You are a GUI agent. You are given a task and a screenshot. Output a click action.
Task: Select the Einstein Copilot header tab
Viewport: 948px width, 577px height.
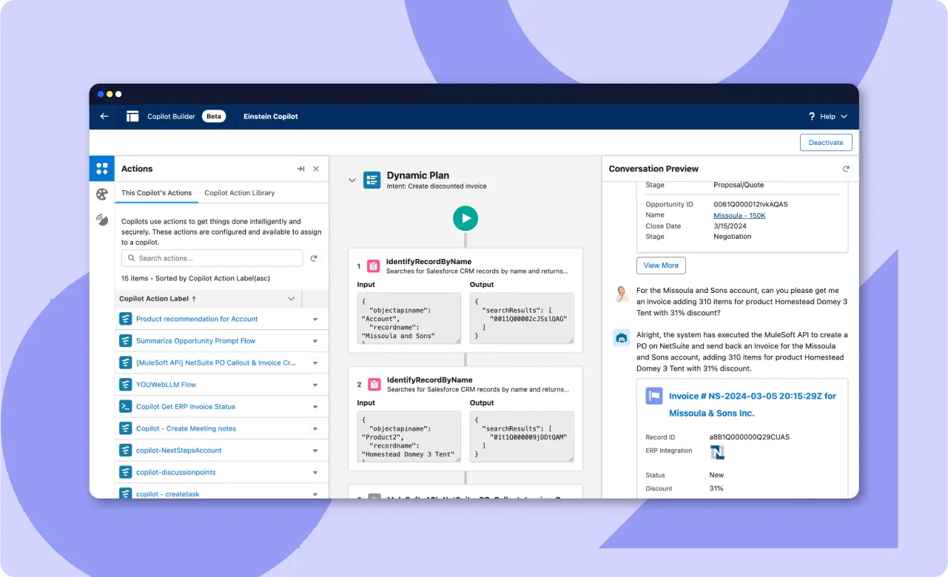tap(271, 117)
